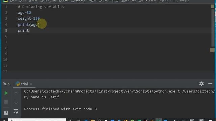Click the 'Run:' panel label
The width and height of the screenshot is (216, 121).
[x=7, y=84]
